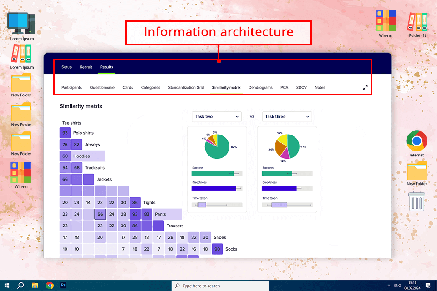The width and height of the screenshot is (437, 291).
Task: Open the Win-rar icon on left side
Action: (x=21, y=175)
